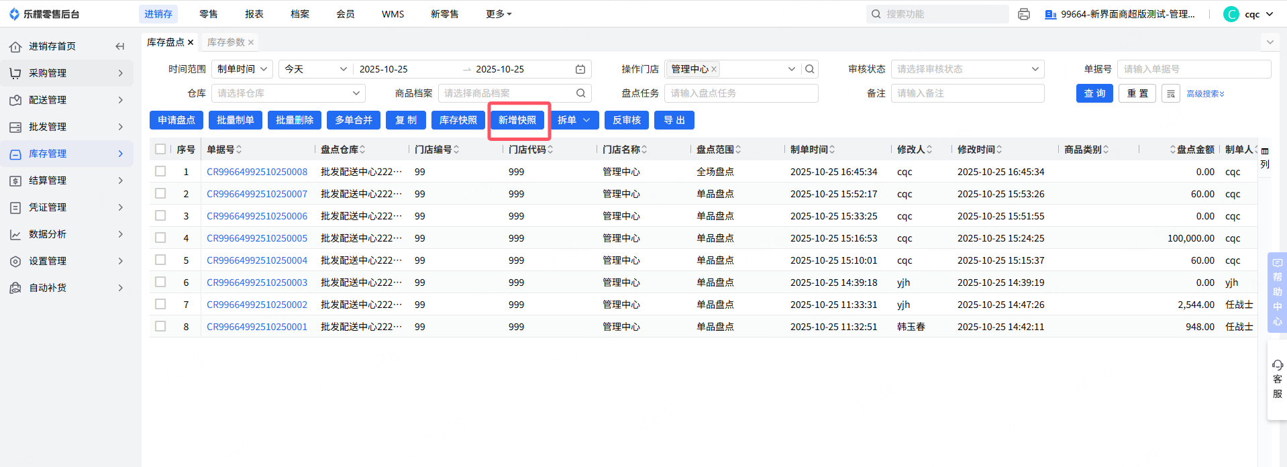Click the 反审核 button
Image resolution: width=1287 pixels, height=467 pixels.
click(627, 120)
